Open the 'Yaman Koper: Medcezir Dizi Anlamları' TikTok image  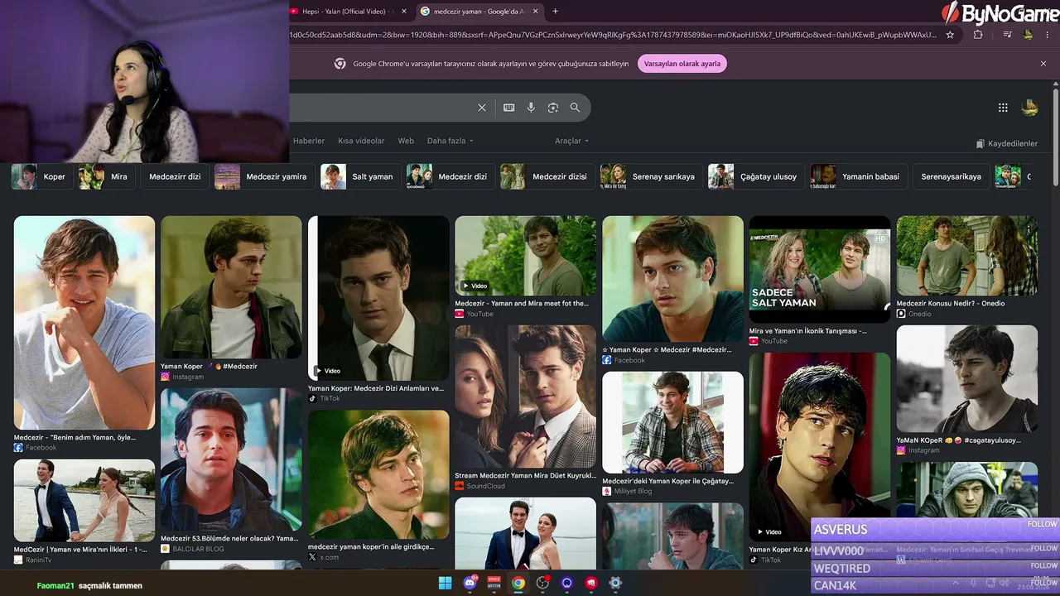click(378, 298)
